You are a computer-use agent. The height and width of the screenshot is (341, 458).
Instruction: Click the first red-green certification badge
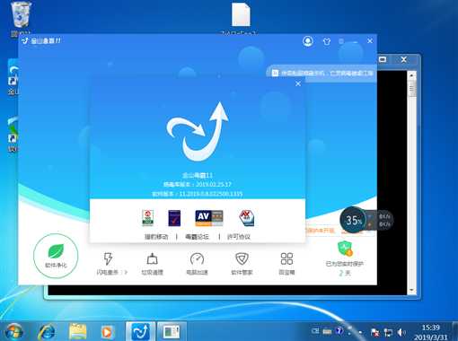pyautogui.click(x=148, y=217)
